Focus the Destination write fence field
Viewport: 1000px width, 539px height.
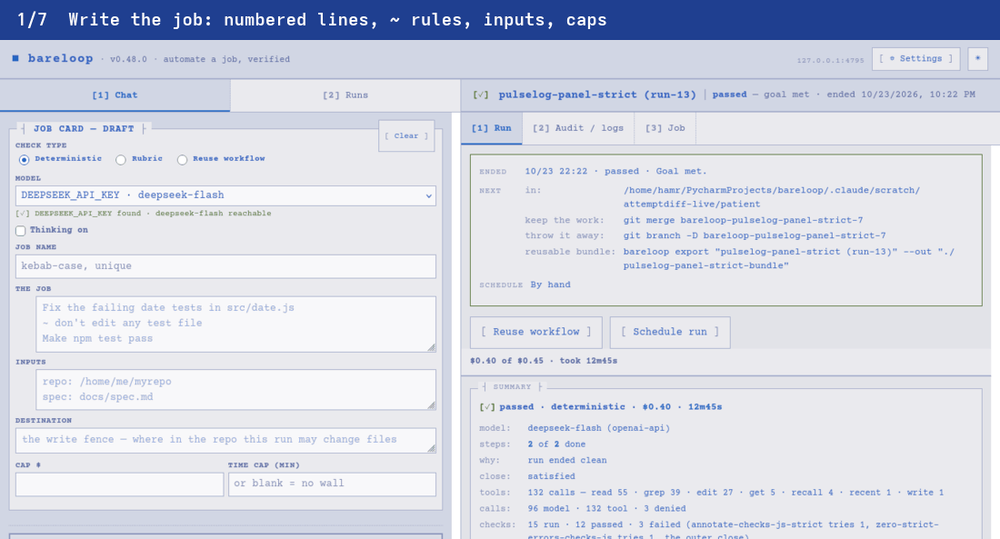pos(225,440)
